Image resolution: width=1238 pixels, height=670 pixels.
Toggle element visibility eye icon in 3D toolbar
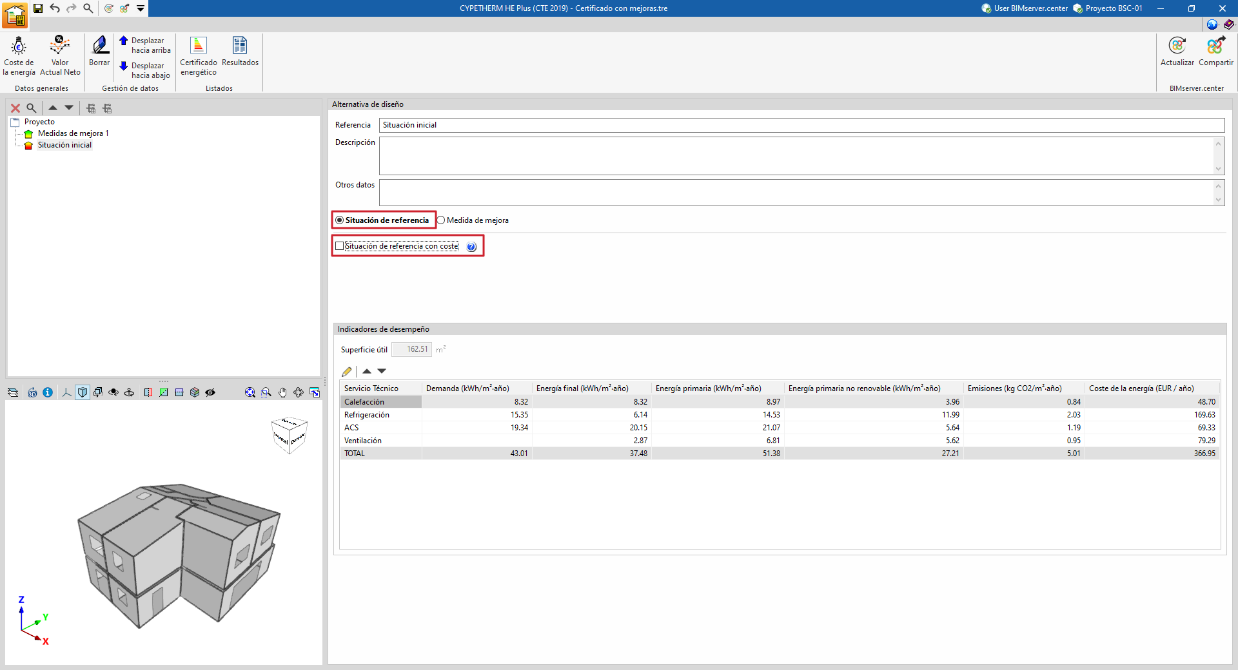pyautogui.click(x=210, y=392)
